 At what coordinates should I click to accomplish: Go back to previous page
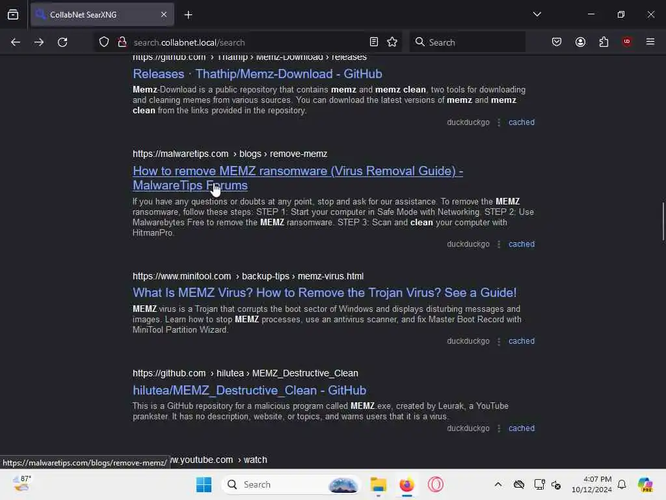pos(16,42)
